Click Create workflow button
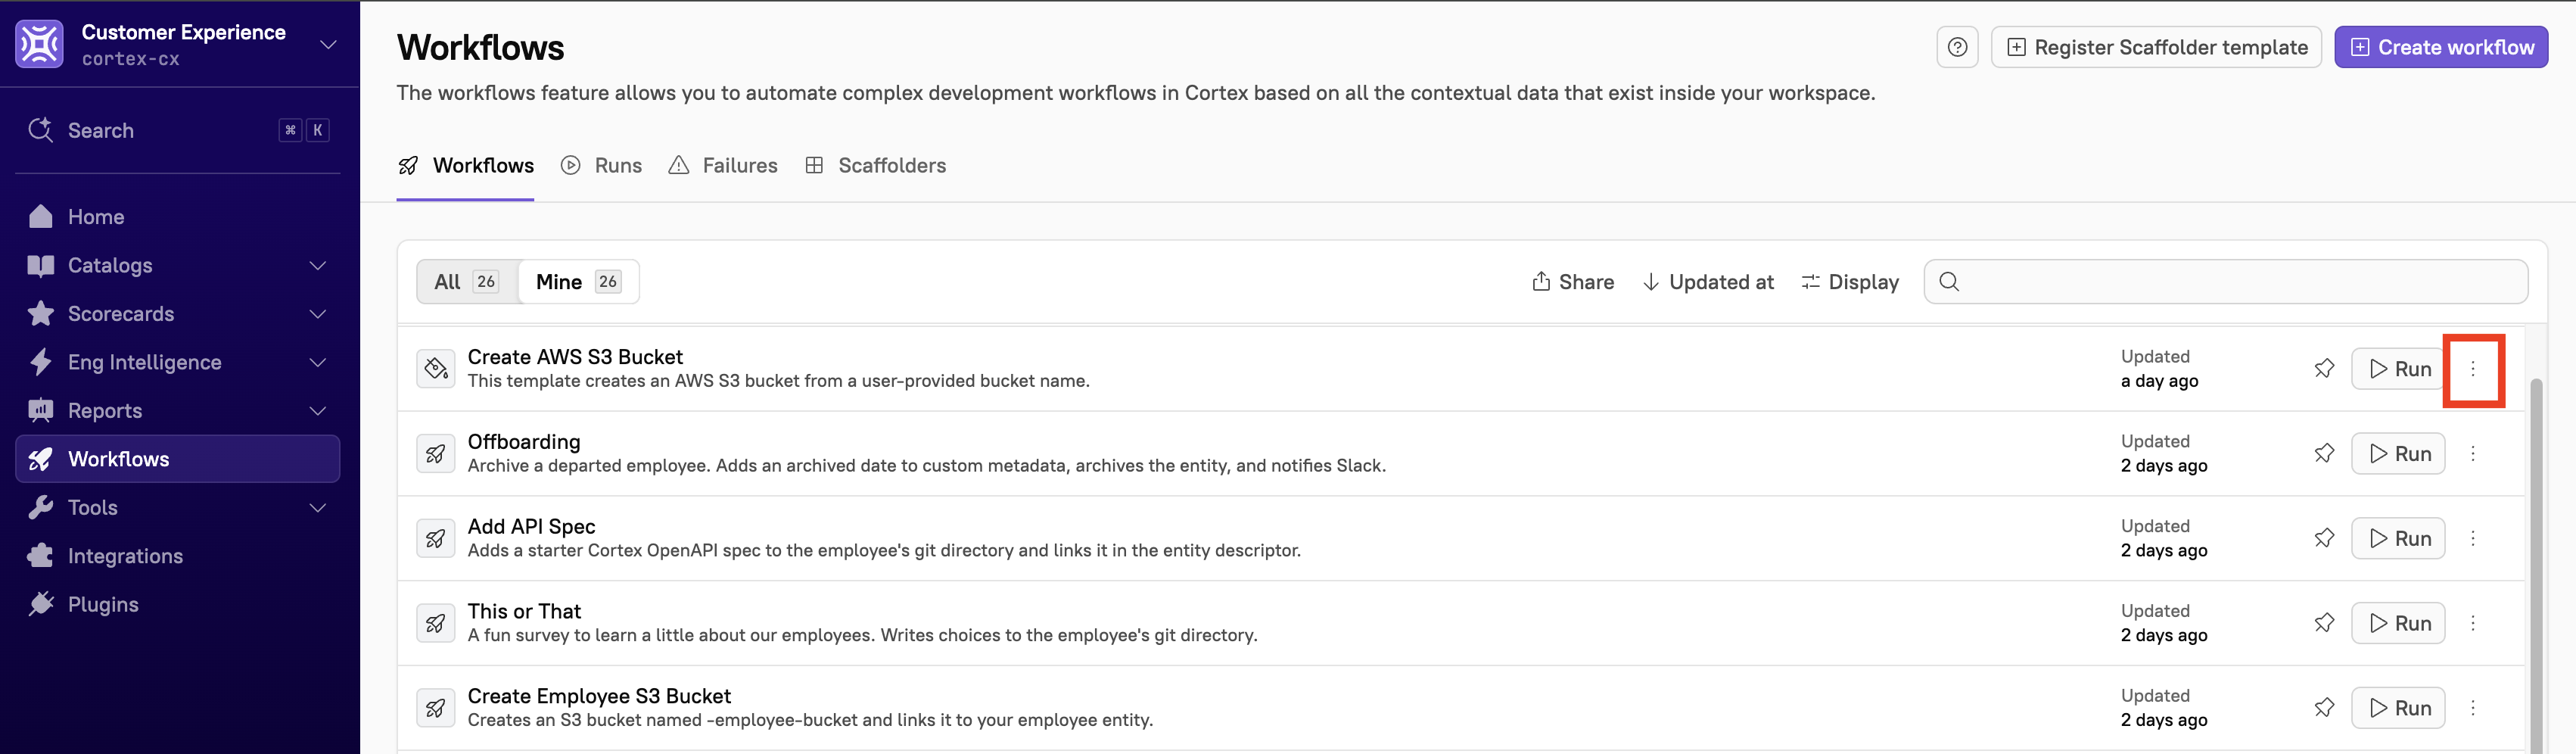2576x754 pixels. (2441, 47)
